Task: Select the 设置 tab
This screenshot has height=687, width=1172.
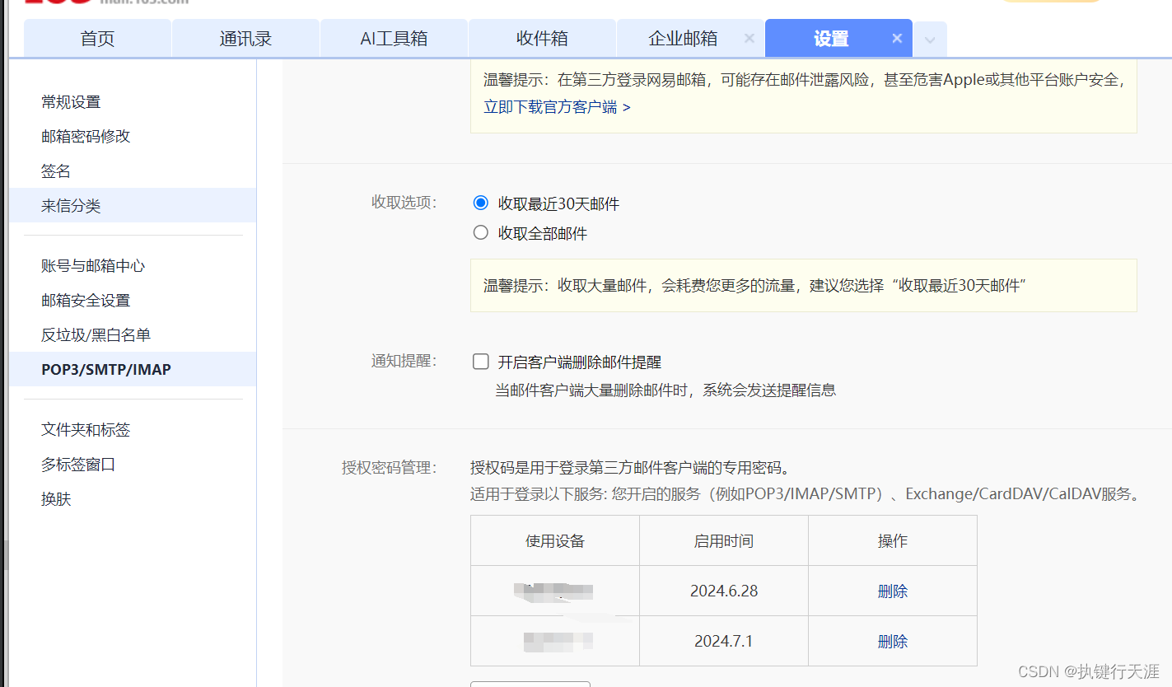Action: (x=831, y=39)
